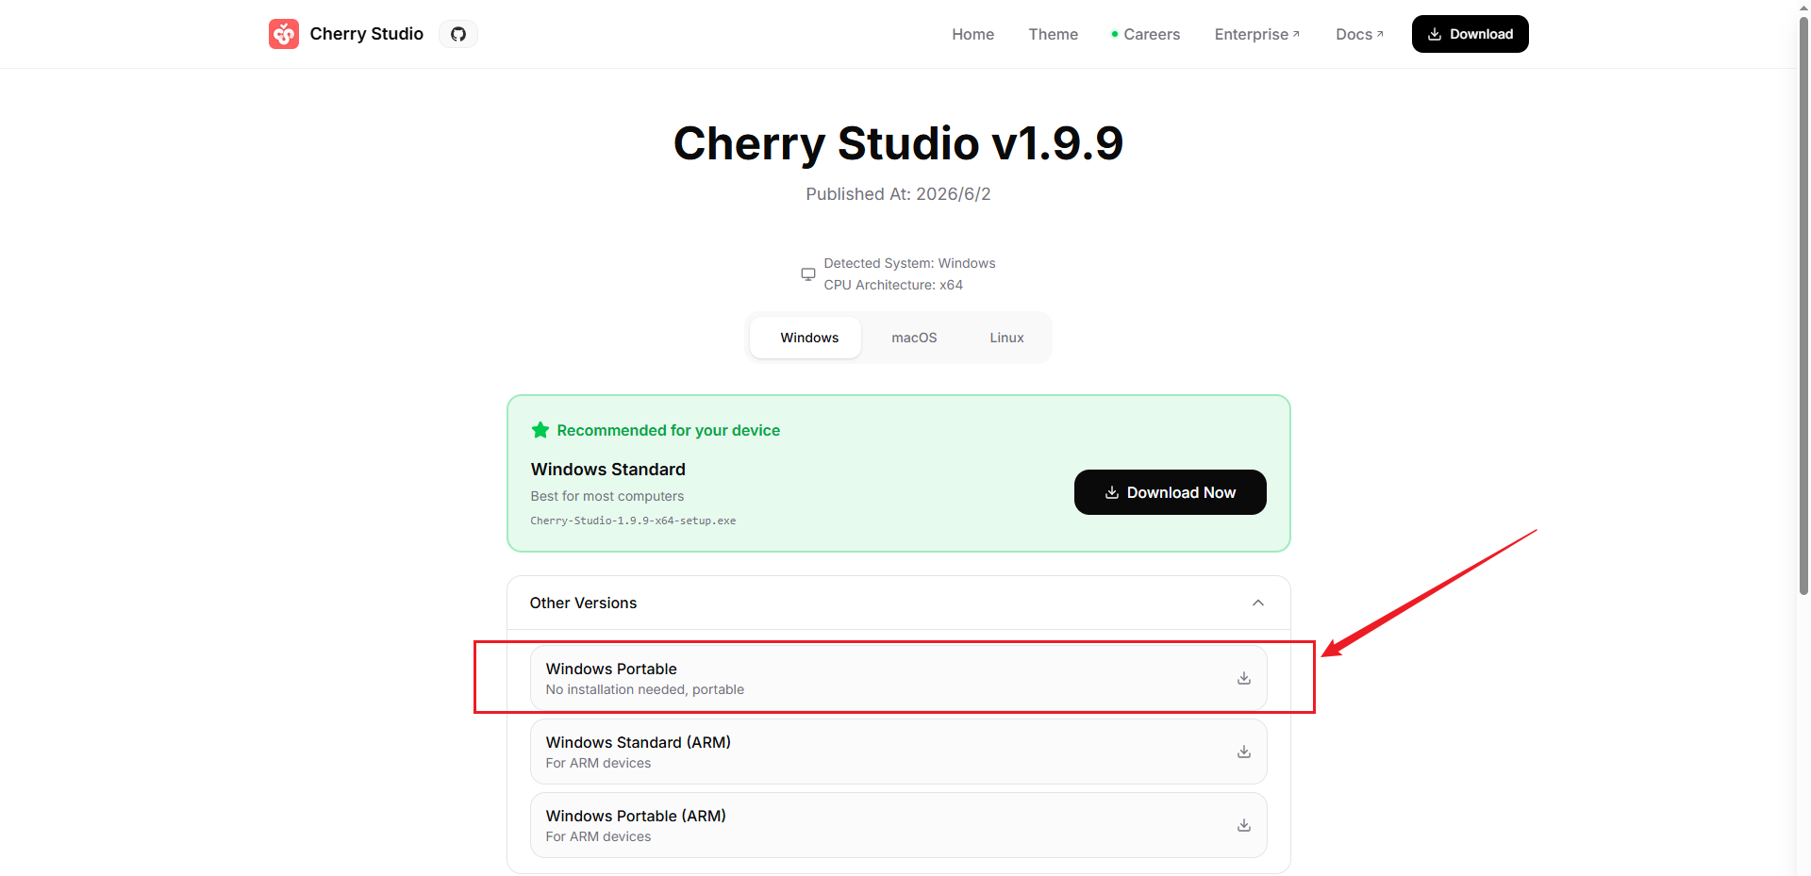Open the Careers page link

pyautogui.click(x=1146, y=34)
